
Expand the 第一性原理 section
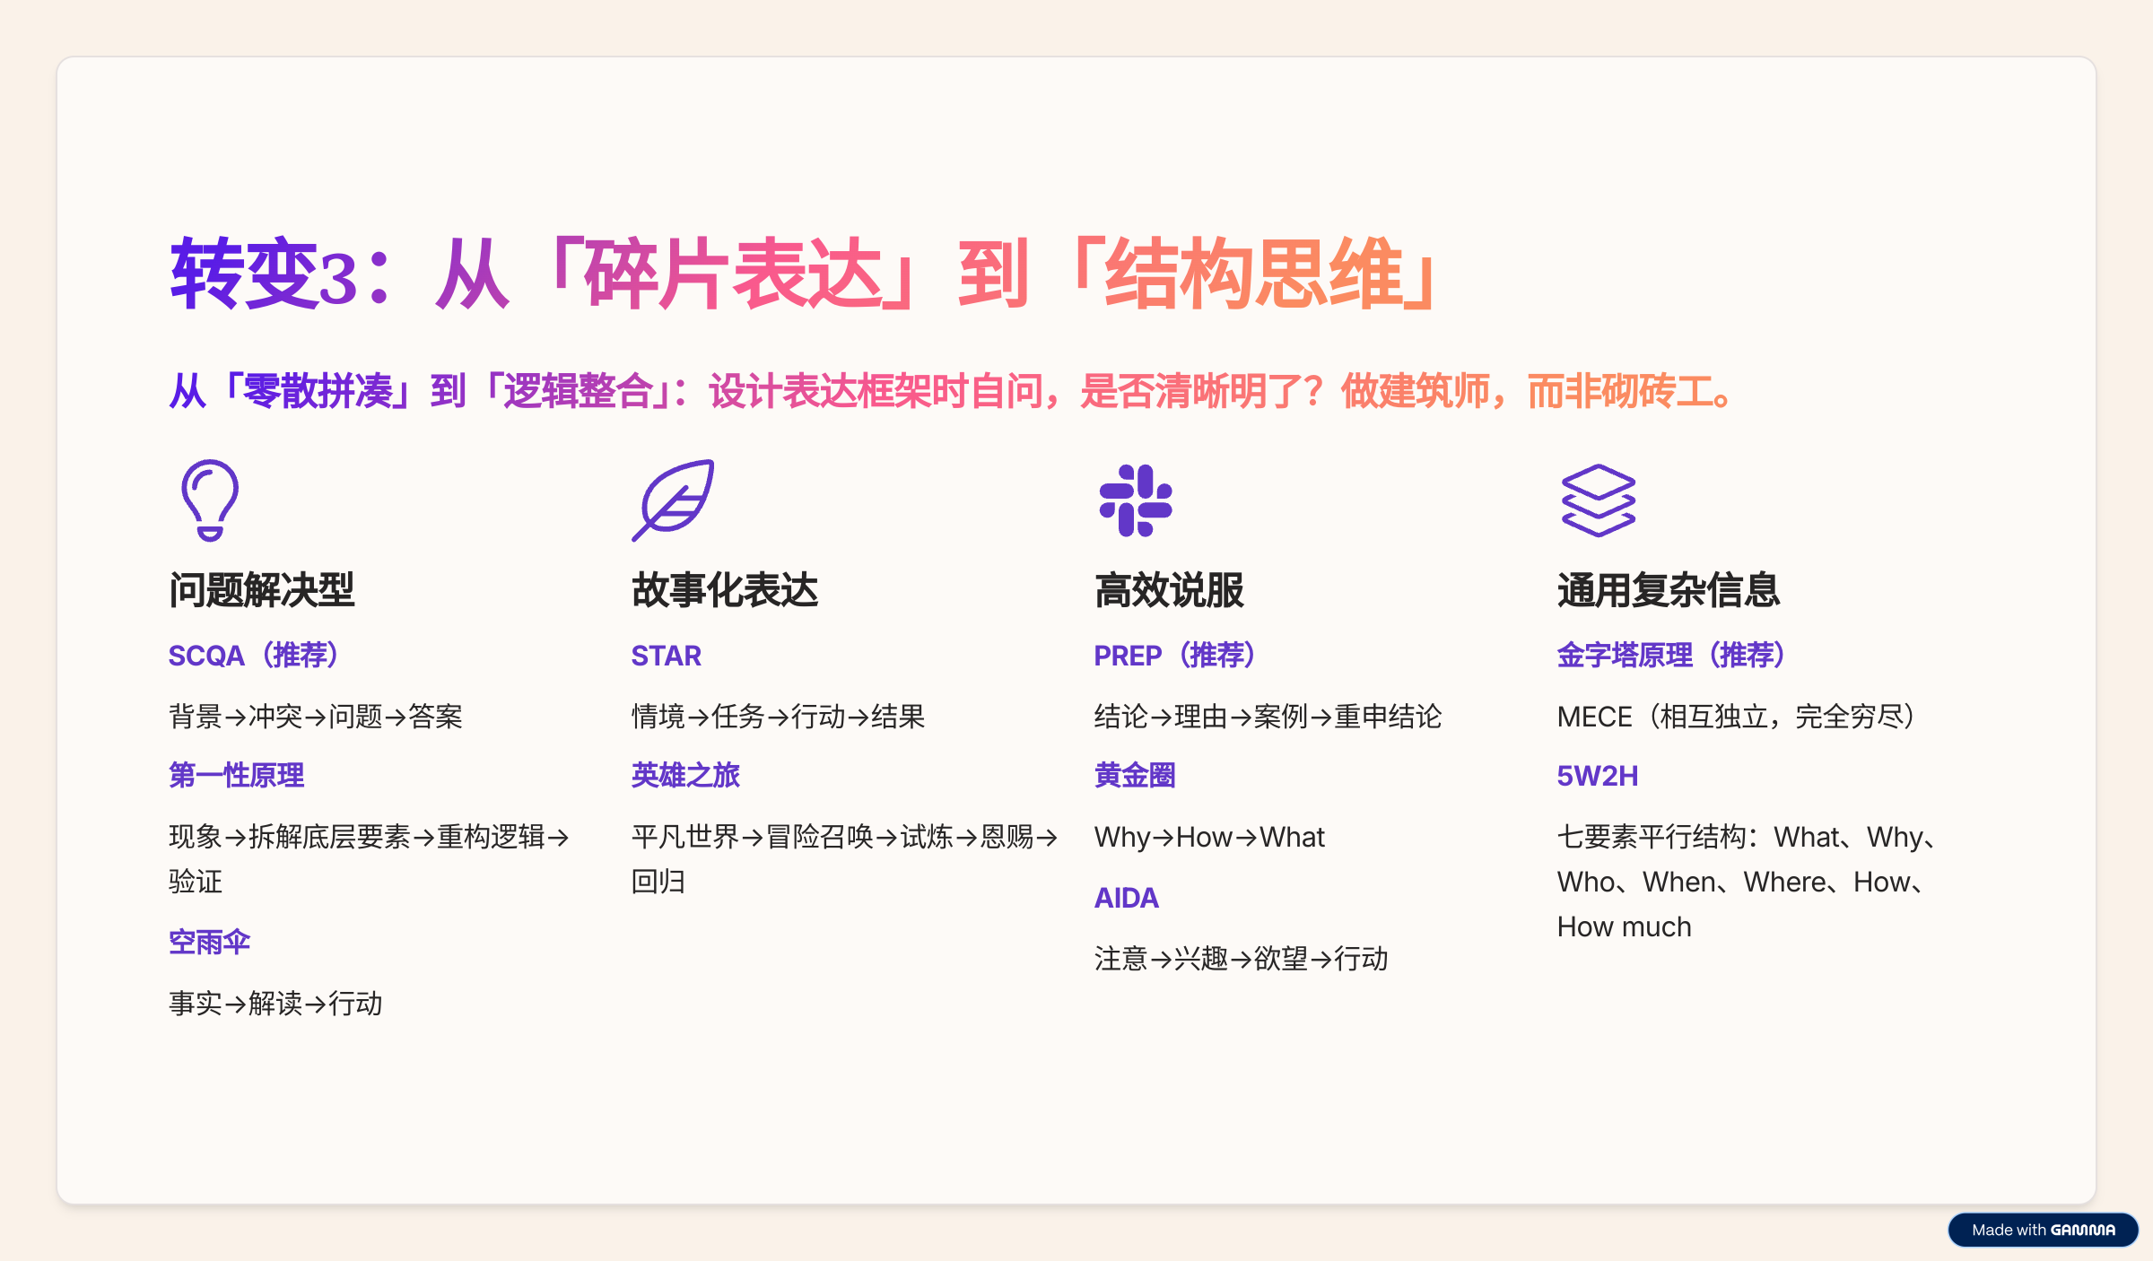[236, 775]
